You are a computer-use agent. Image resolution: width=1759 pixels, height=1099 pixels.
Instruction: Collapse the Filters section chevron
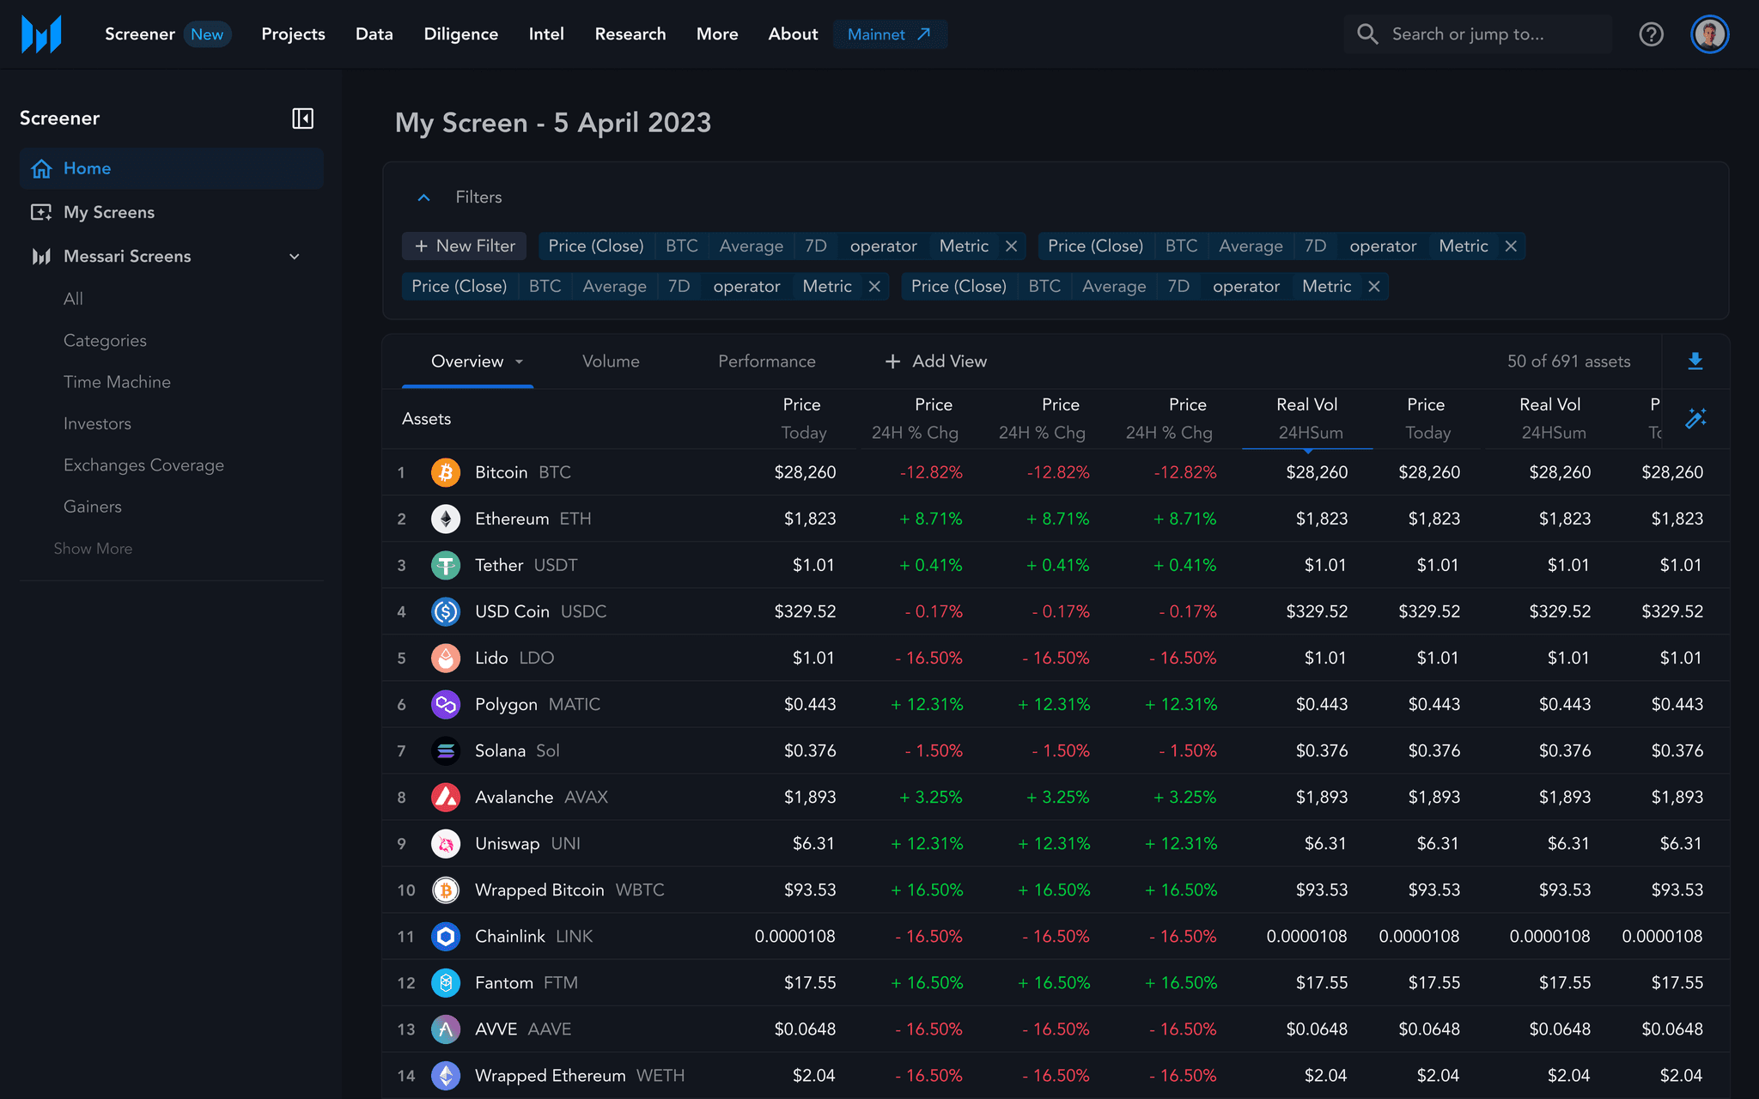423,197
